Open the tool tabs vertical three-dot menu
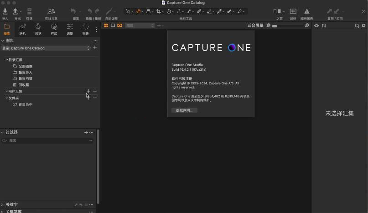 (97, 29)
